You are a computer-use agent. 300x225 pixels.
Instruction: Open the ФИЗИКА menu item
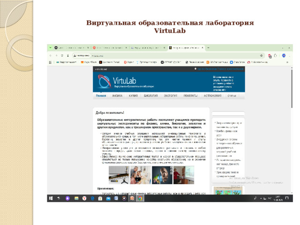pos(117,96)
